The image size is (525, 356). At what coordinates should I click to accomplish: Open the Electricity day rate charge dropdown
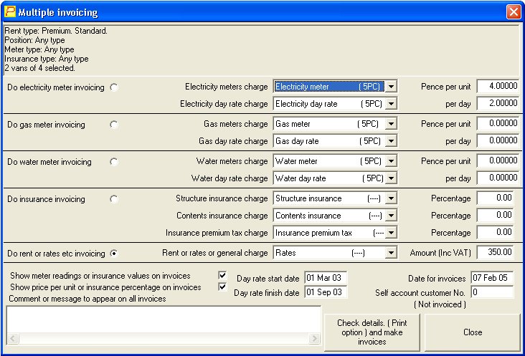[391, 104]
